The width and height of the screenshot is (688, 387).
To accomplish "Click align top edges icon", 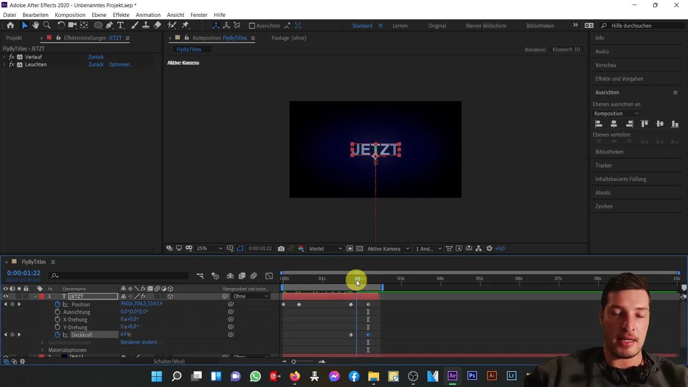I will tap(644, 124).
